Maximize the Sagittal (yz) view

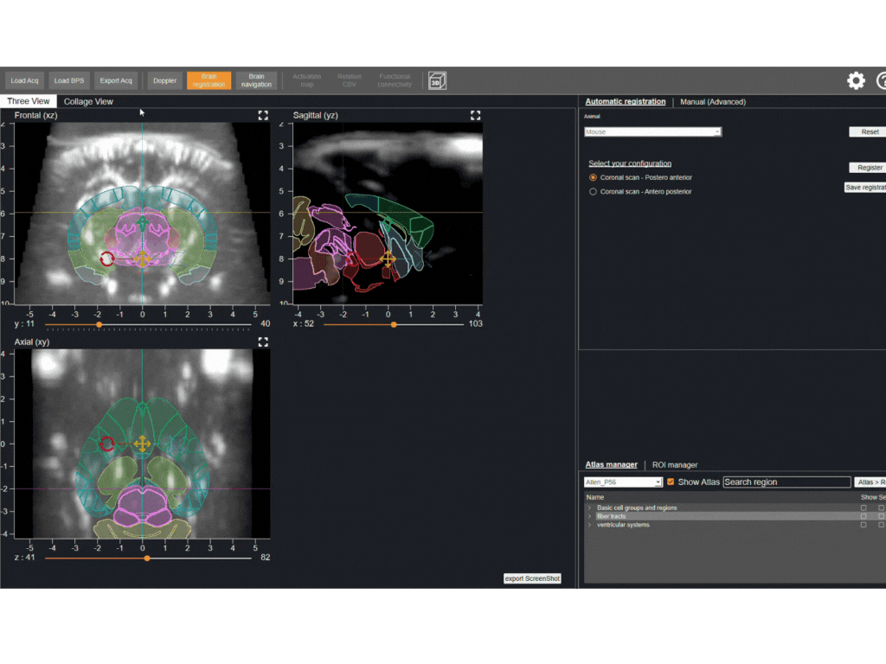coord(475,115)
